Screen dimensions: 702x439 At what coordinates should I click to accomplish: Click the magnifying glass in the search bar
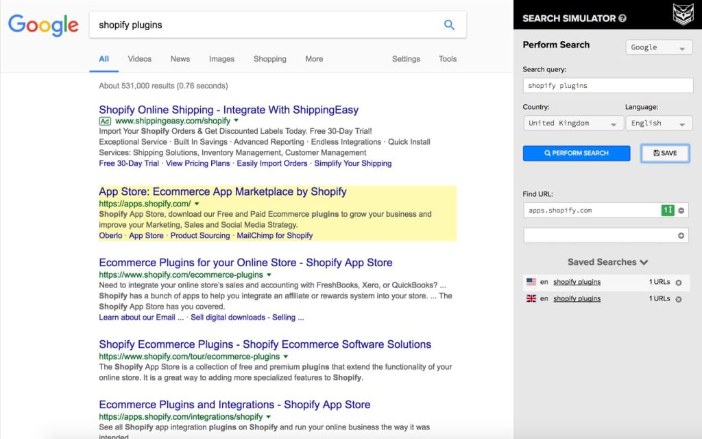tap(450, 24)
